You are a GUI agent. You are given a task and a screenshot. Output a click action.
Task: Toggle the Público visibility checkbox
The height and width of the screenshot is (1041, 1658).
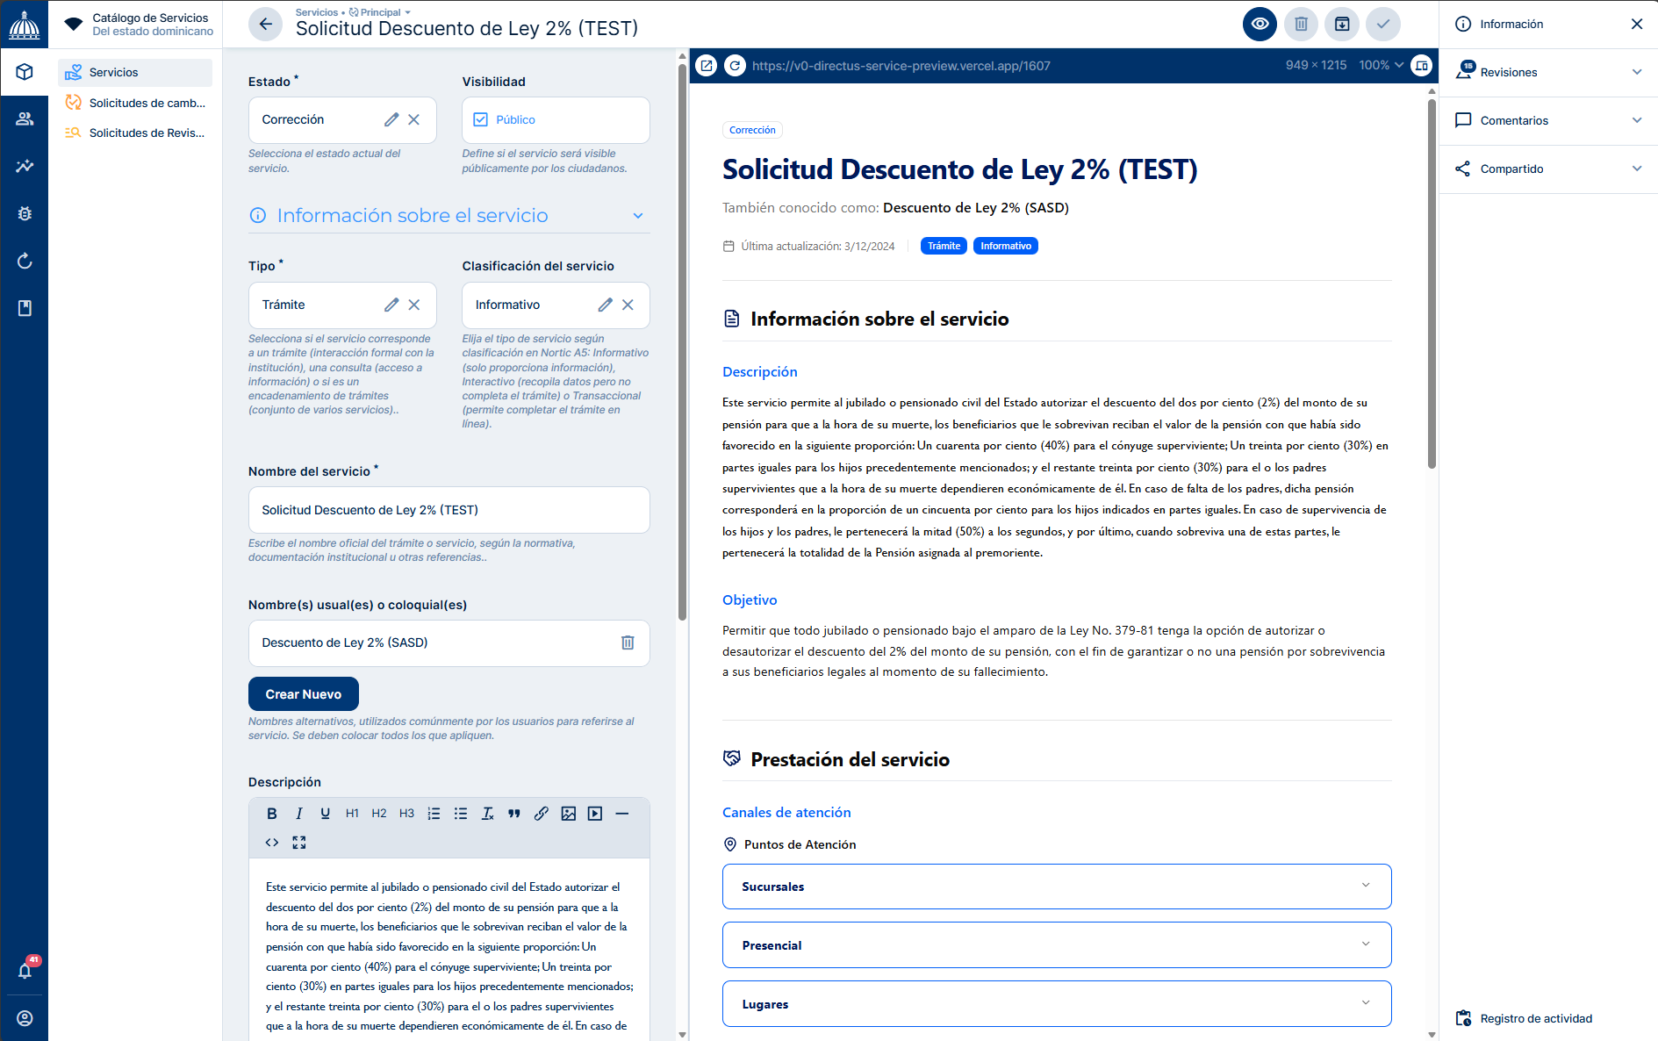(481, 119)
